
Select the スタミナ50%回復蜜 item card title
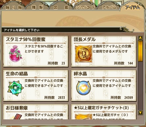pyautogui.click(x=26, y=39)
